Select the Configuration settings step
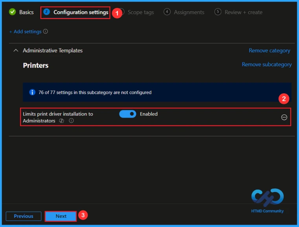Image resolution: width=299 pixels, height=227 pixels. [x=76, y=12]
